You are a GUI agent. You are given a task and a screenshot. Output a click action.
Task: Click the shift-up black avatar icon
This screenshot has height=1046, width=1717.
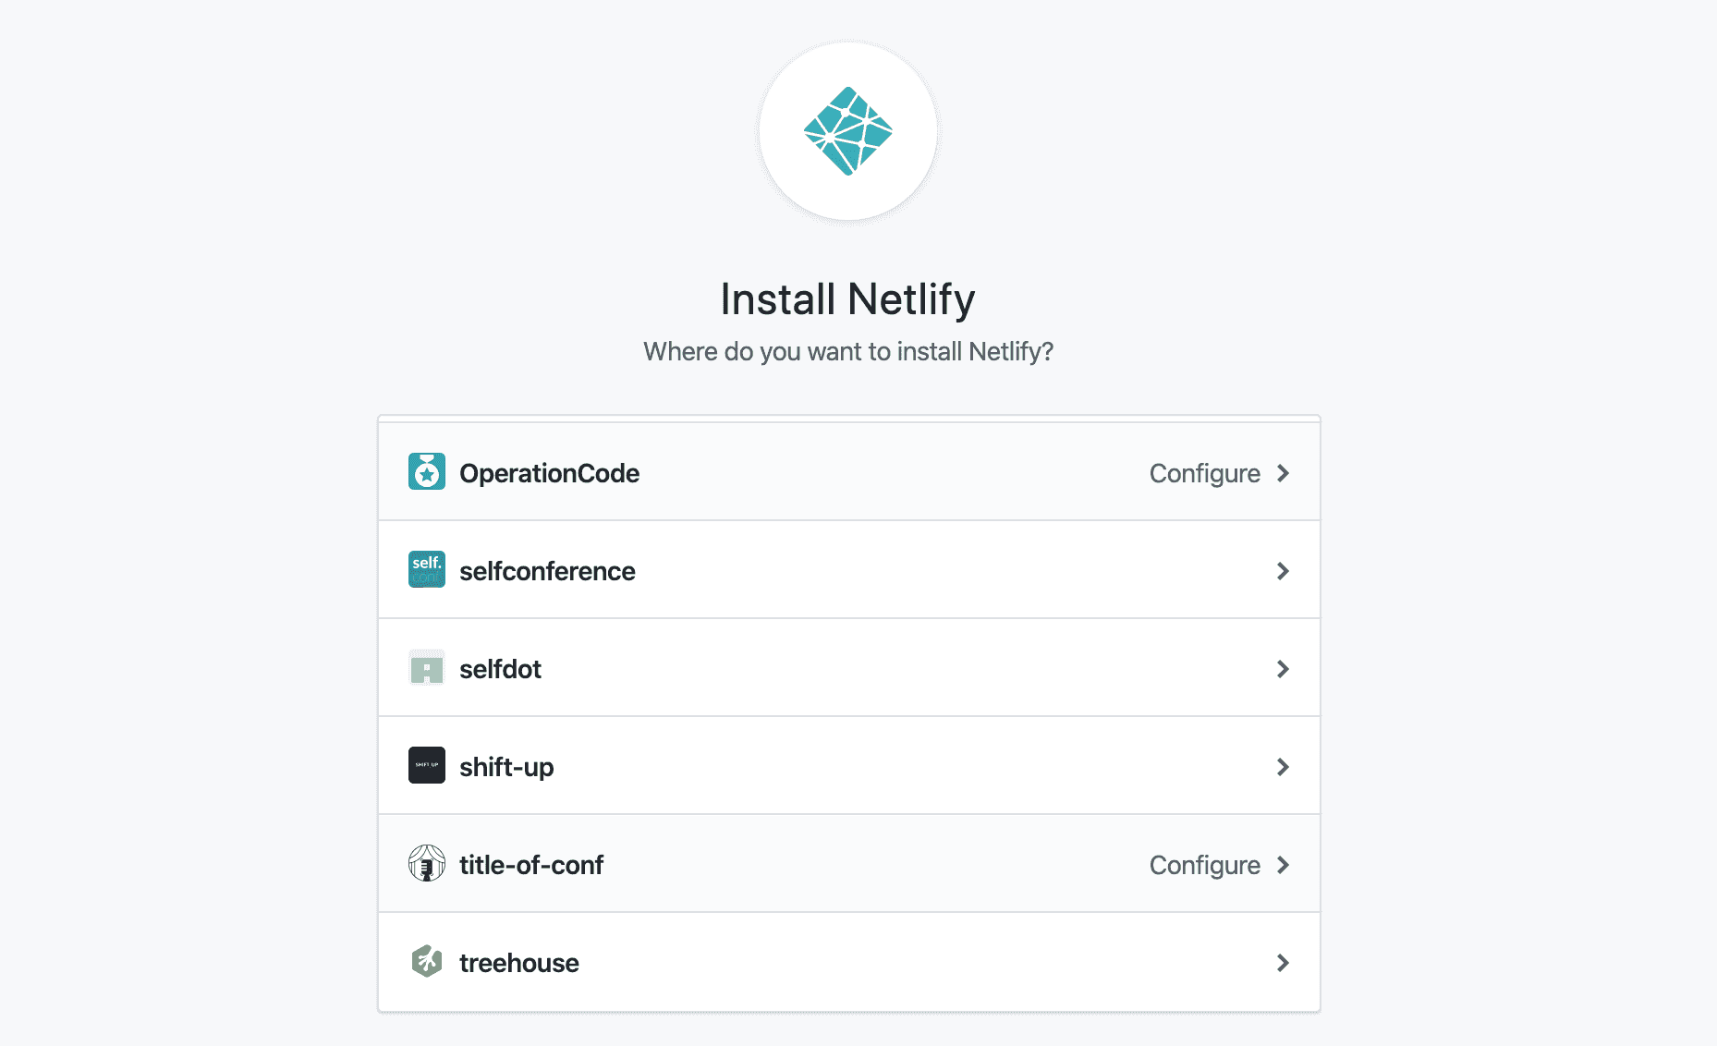[427, 766]
